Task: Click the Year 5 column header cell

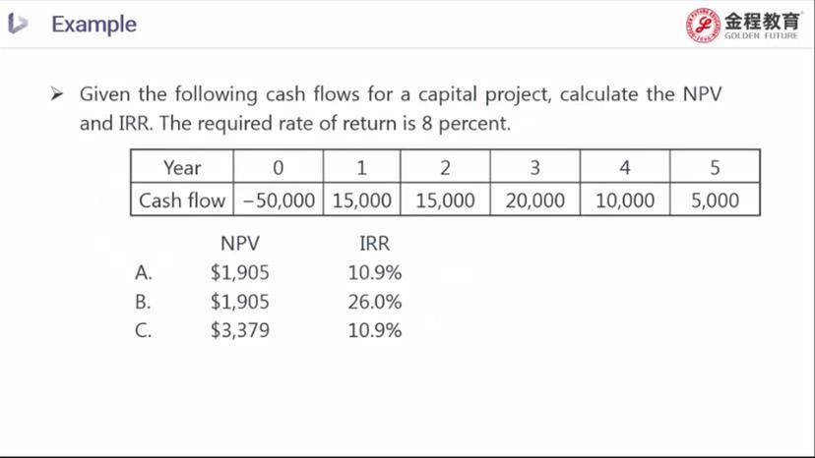Action: (x=716, y=167)
